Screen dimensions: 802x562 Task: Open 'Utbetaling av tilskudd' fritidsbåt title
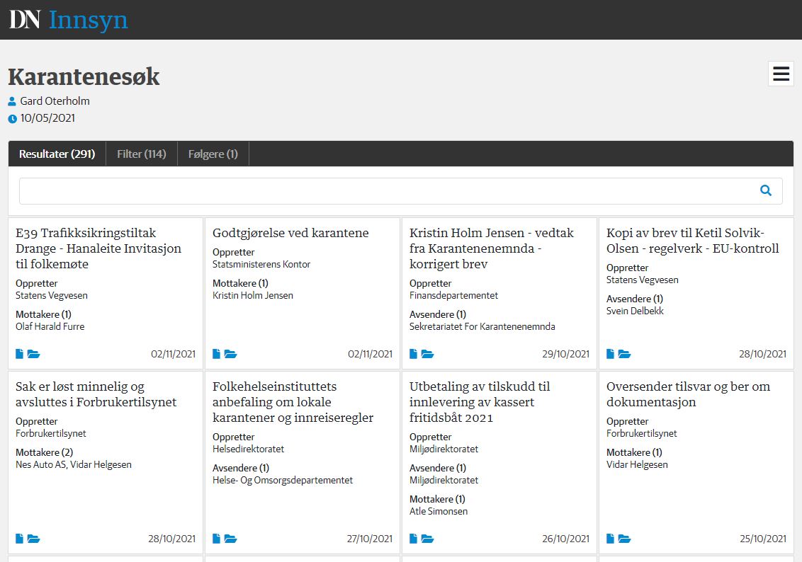click(x=480, y=402)
